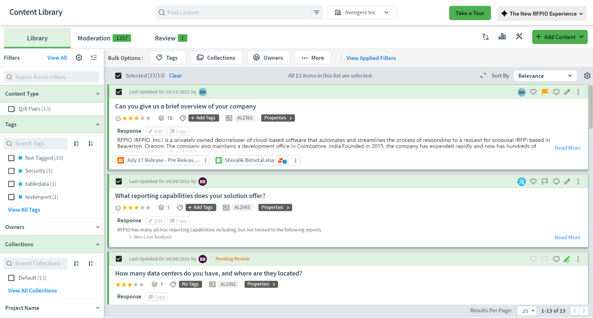The height and width of the screenshot is (318, 593).
Task: Sort tags in descending order
Action: click(90, 143)
